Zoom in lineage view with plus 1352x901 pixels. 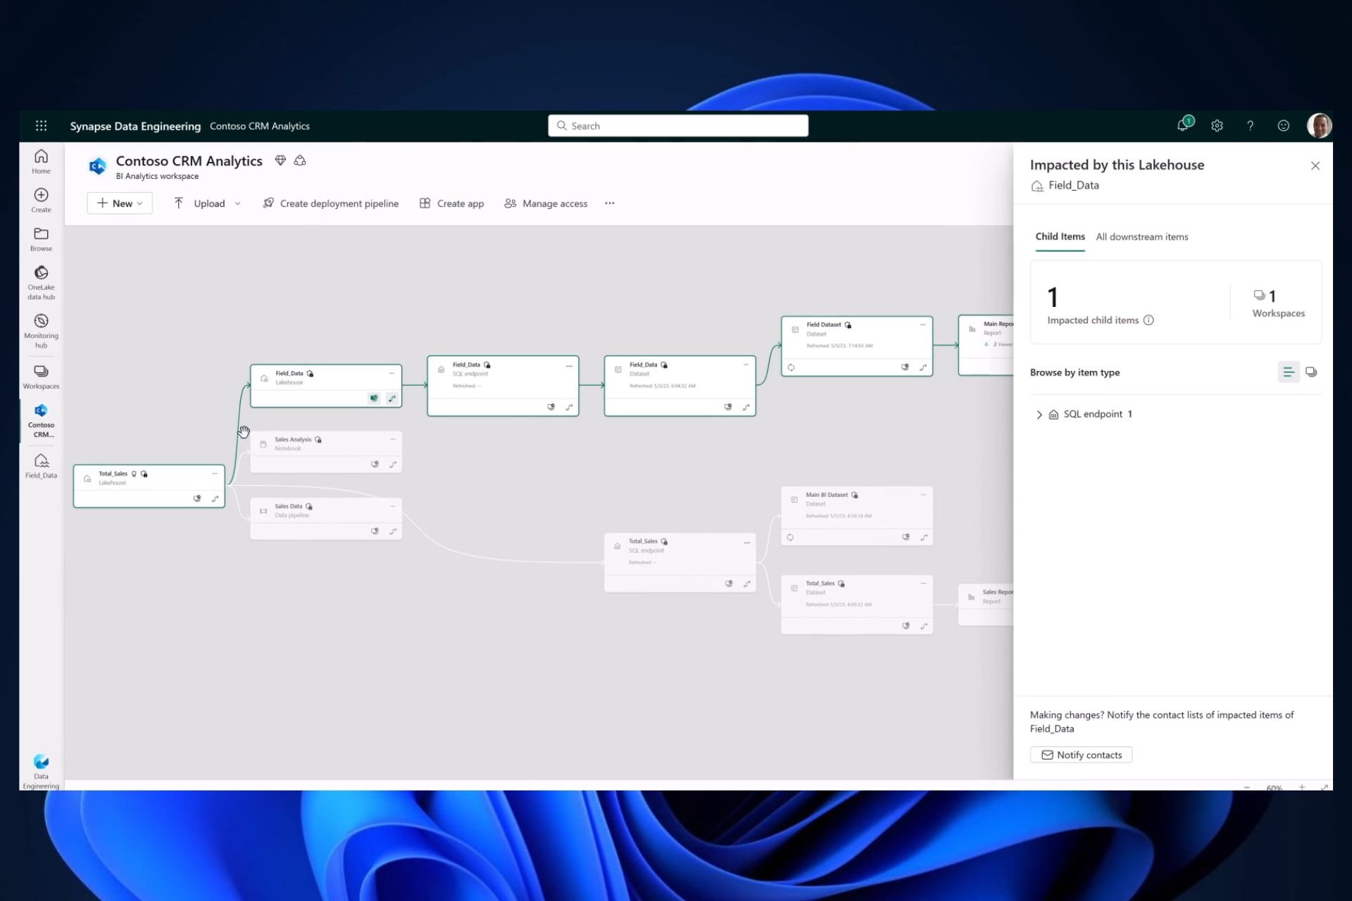[1302, 787]
